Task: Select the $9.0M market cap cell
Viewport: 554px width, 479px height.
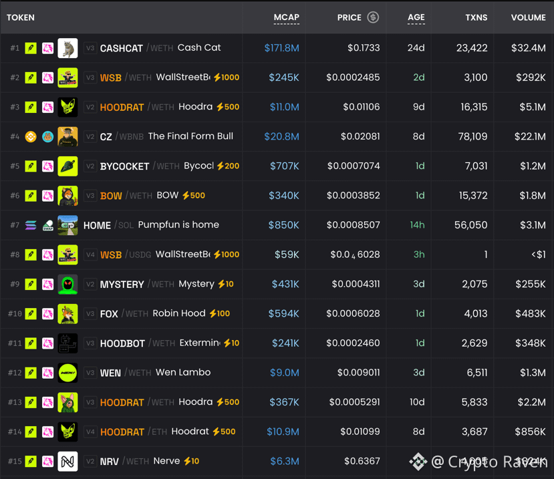Action: click(285, 372)
